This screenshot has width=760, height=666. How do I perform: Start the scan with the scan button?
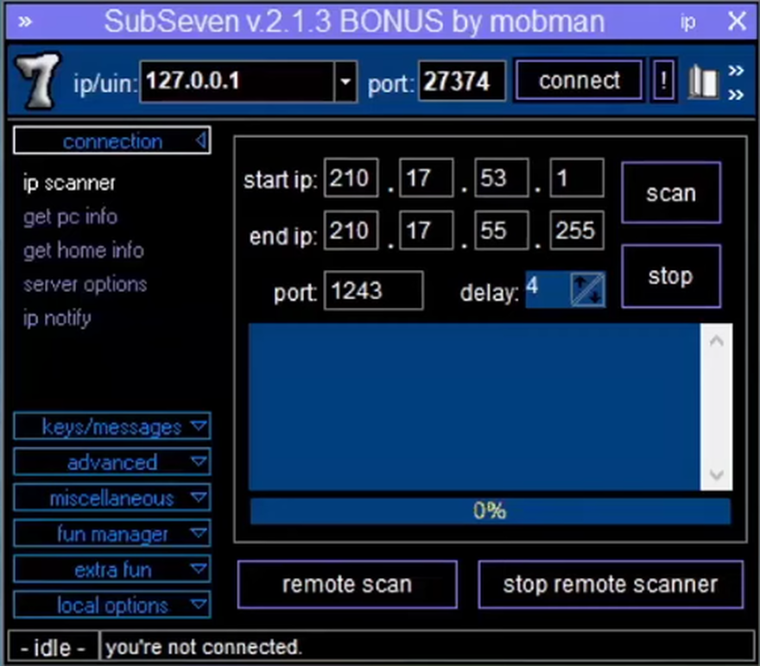coord(671,192)
